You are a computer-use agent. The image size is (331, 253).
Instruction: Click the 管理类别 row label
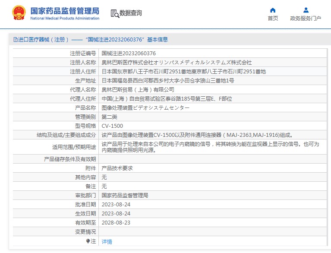pyautogui.click(x=85, y=117)
